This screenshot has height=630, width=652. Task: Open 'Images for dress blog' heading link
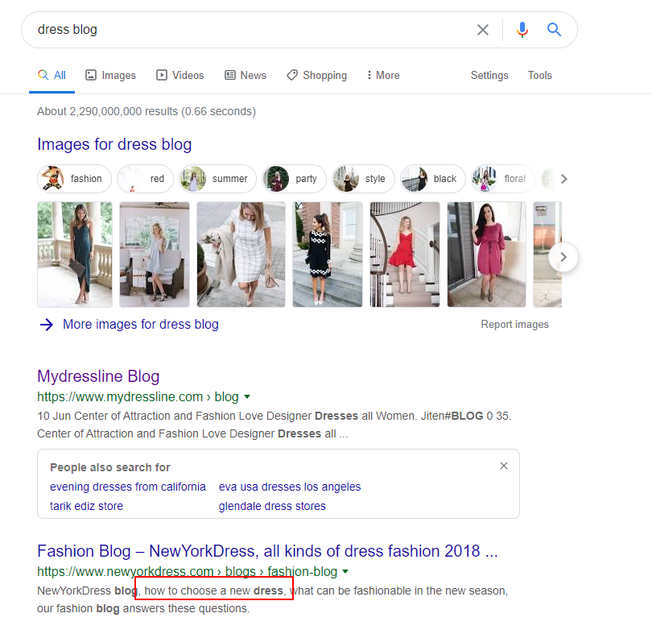(114, 144)
